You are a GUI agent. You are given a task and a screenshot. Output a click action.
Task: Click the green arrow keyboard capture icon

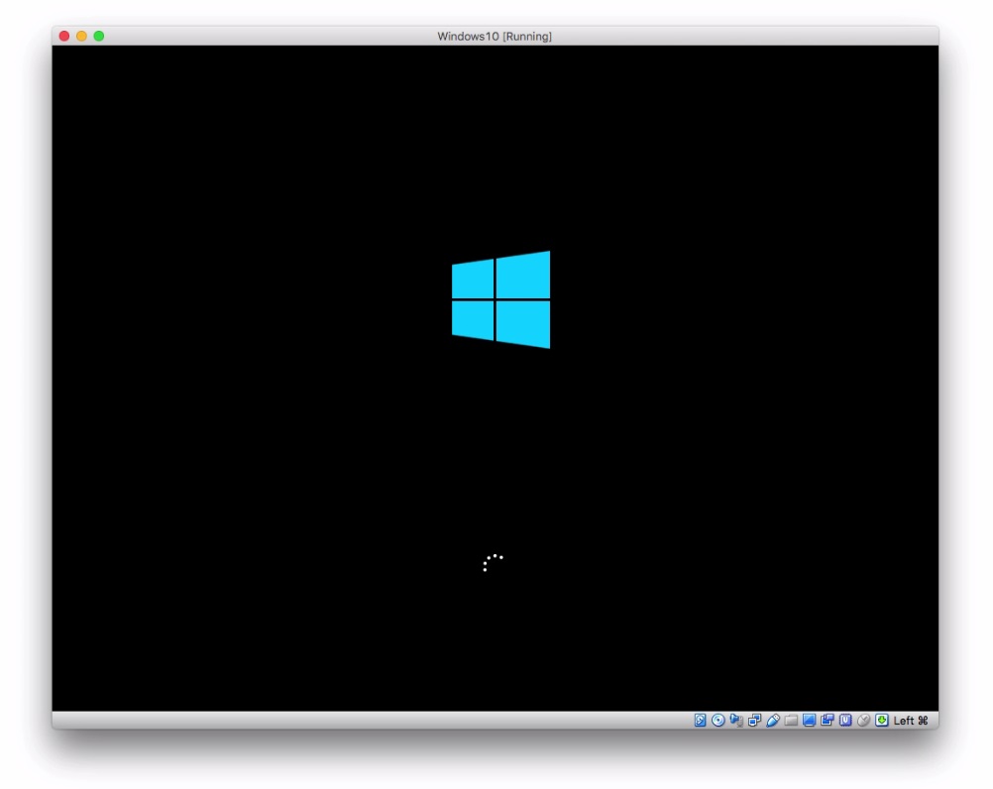(882, 720)
